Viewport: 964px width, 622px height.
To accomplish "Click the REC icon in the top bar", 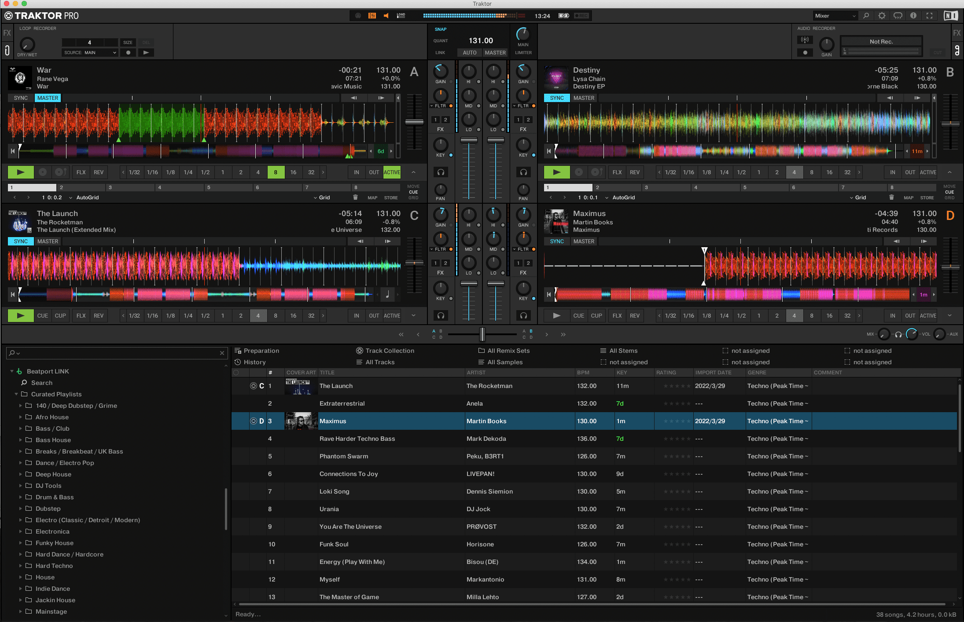I will [581, 15].
